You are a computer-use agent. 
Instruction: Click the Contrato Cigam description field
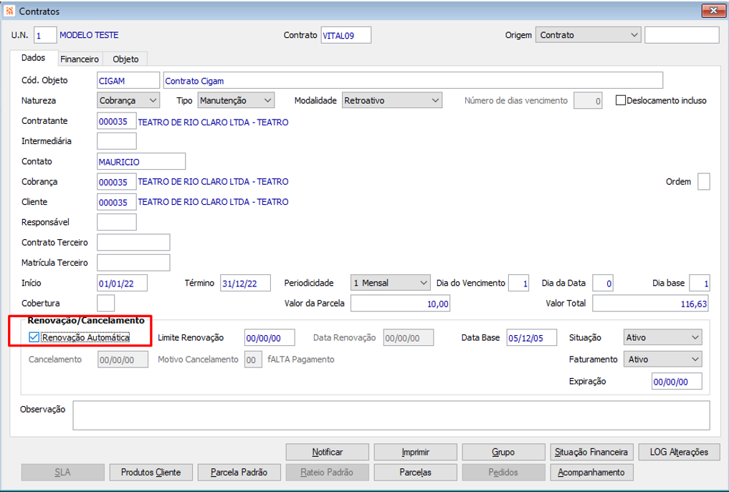(413, 80)
